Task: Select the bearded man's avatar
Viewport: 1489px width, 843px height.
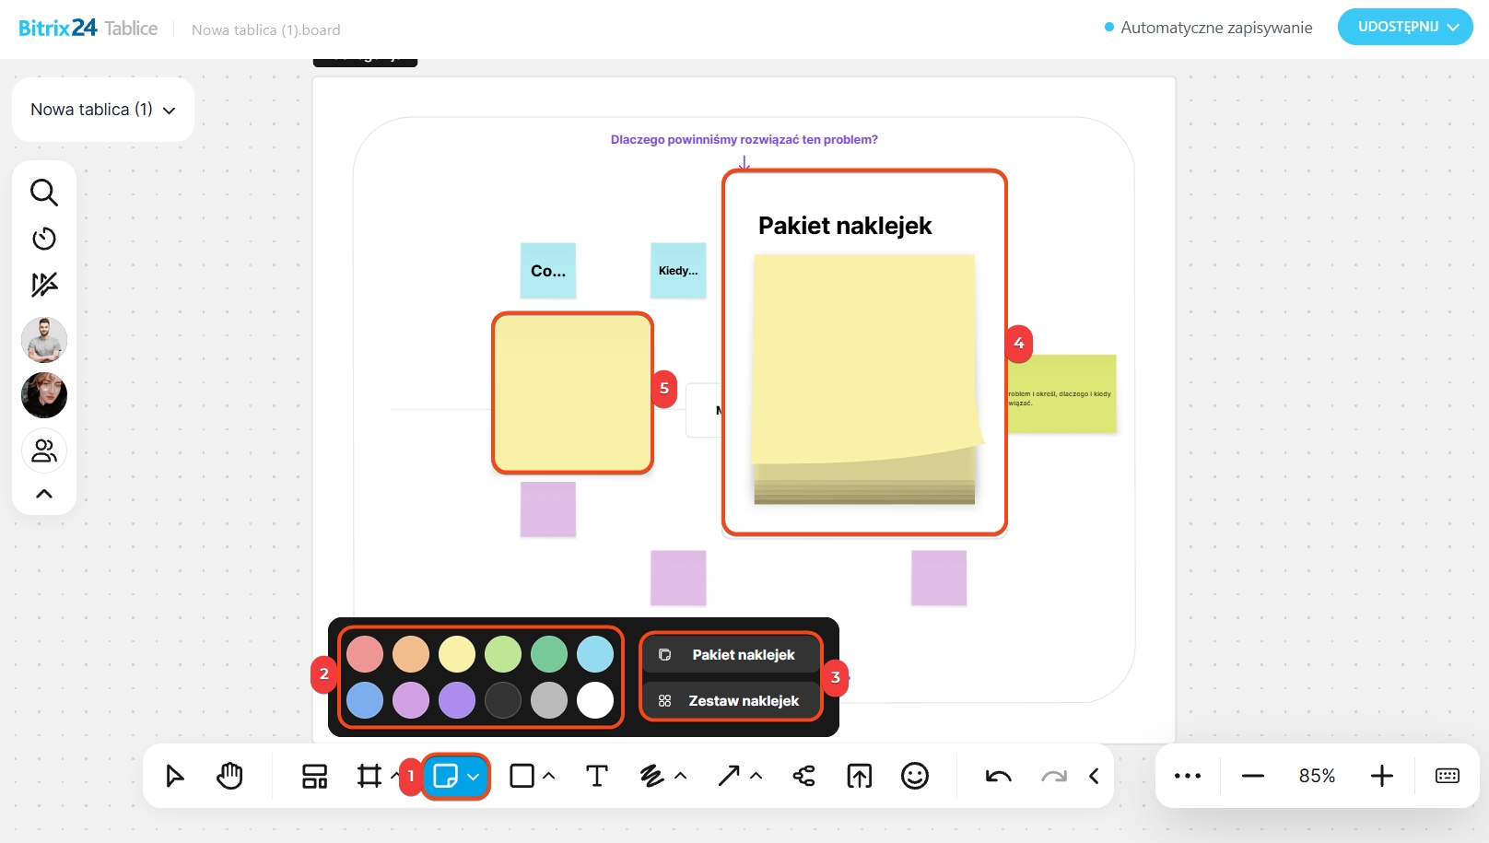Action: [44, 340]
